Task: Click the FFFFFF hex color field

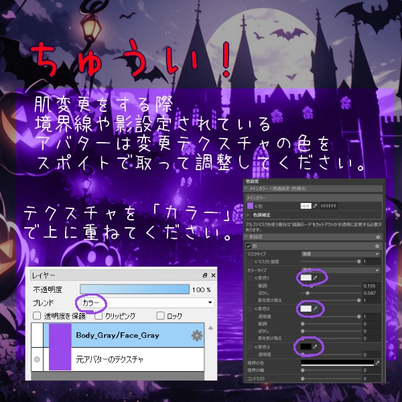Action: pos(328,206)
